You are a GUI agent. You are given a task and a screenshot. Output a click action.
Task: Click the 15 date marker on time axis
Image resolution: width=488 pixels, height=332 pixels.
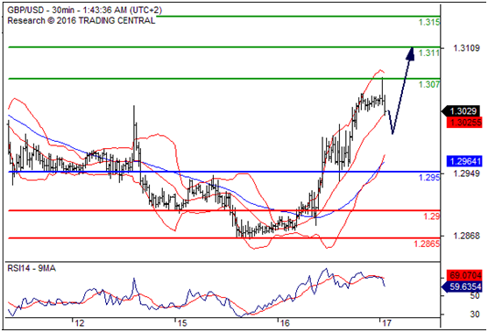pos(182,323)
